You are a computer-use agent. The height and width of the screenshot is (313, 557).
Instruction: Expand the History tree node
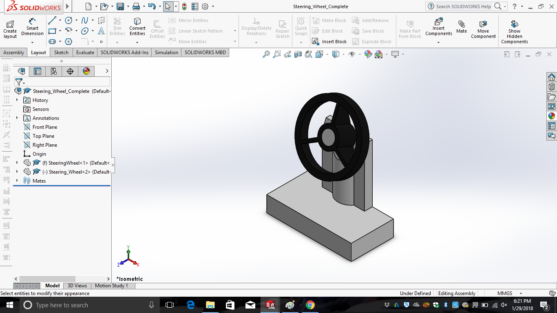pos(17,100)
